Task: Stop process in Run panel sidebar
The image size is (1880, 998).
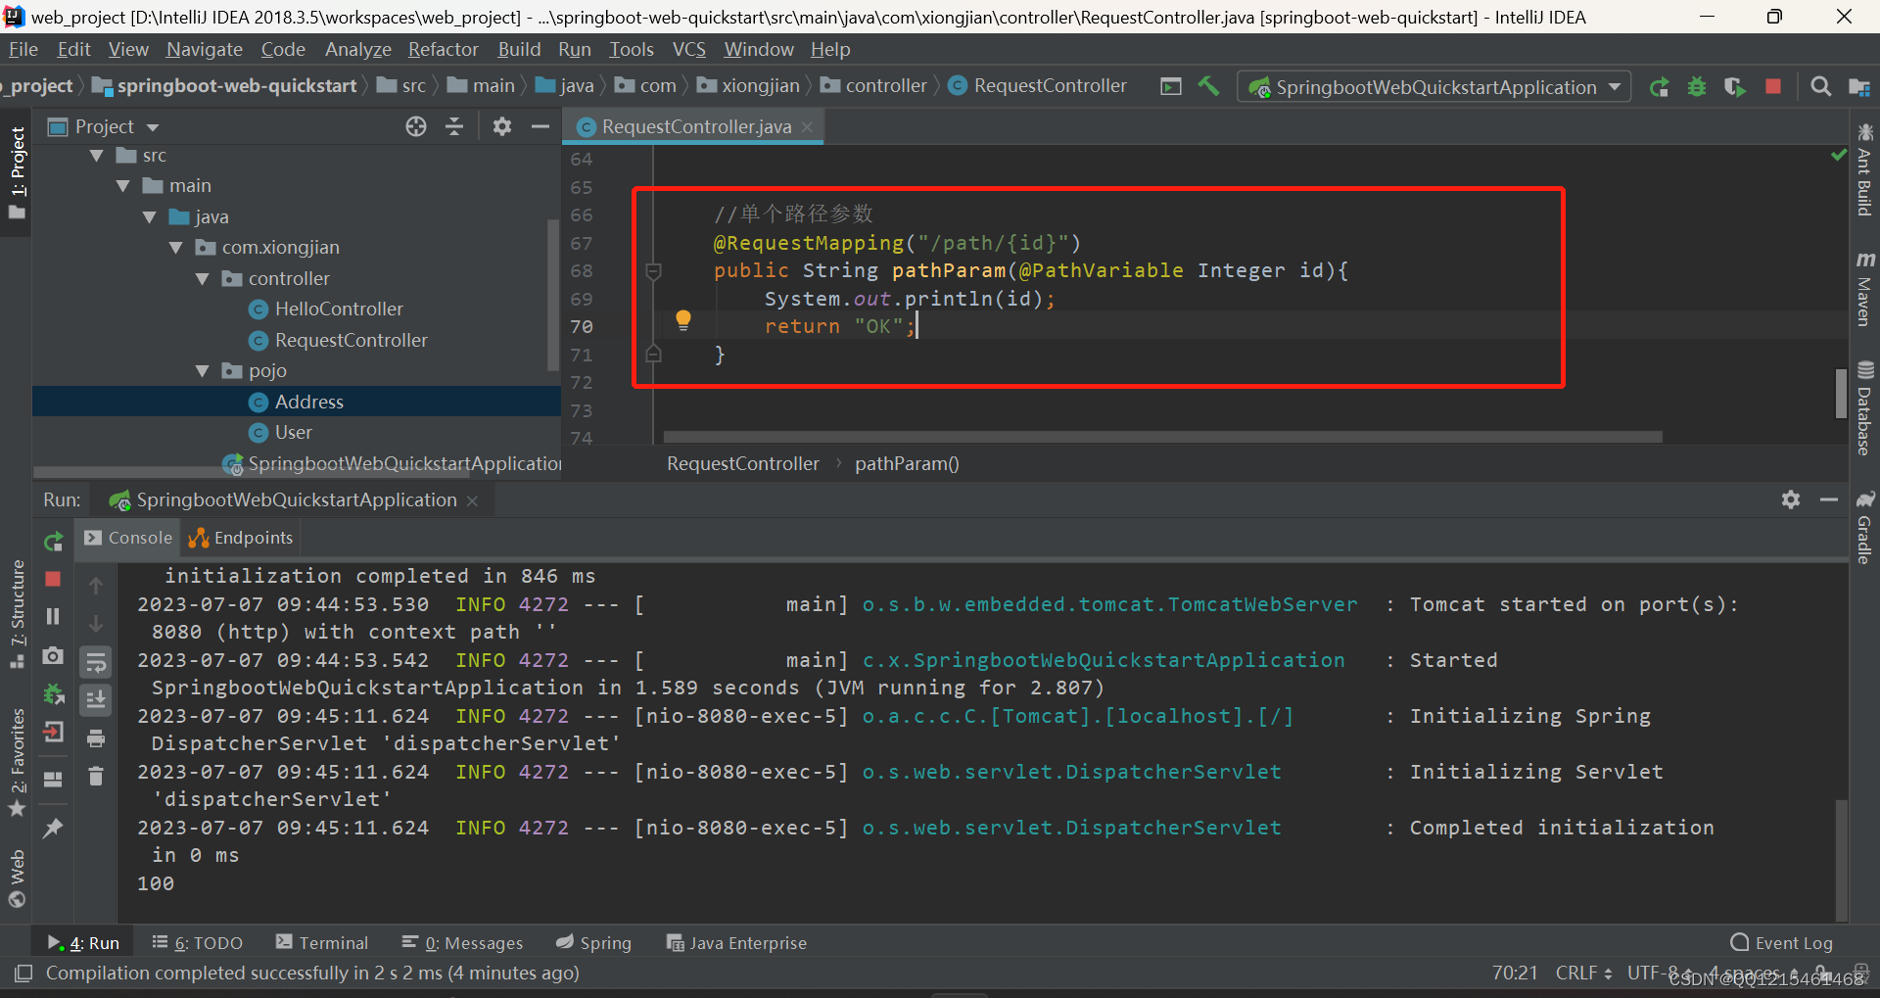Action: (53, 579)
